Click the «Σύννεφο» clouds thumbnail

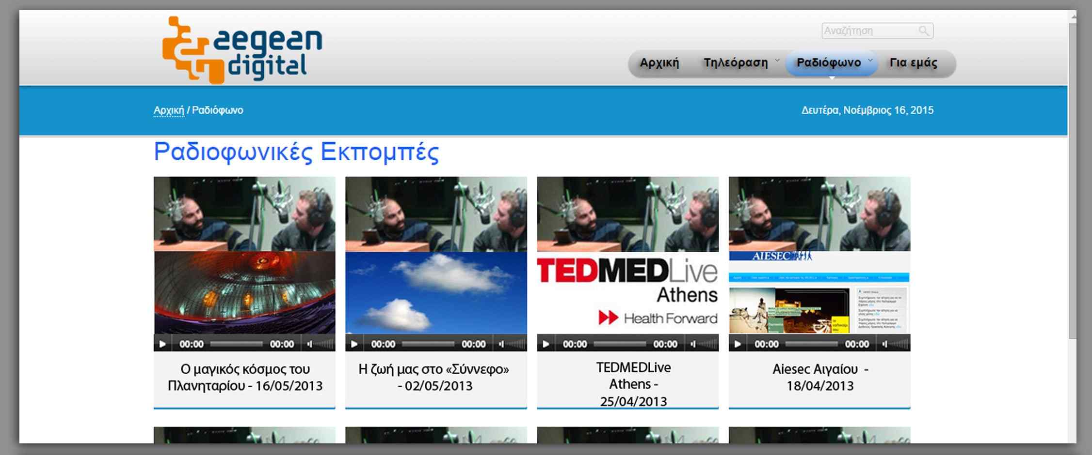[436, 292]
